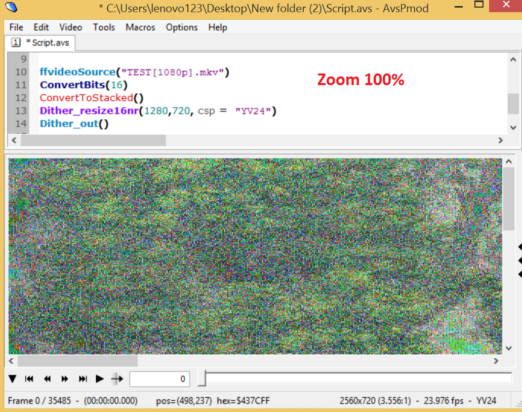Click the script editor vertical scrollbar thumb
This screenshot has height=412, width=522.
pyautogui.click(x=513, y=104)
